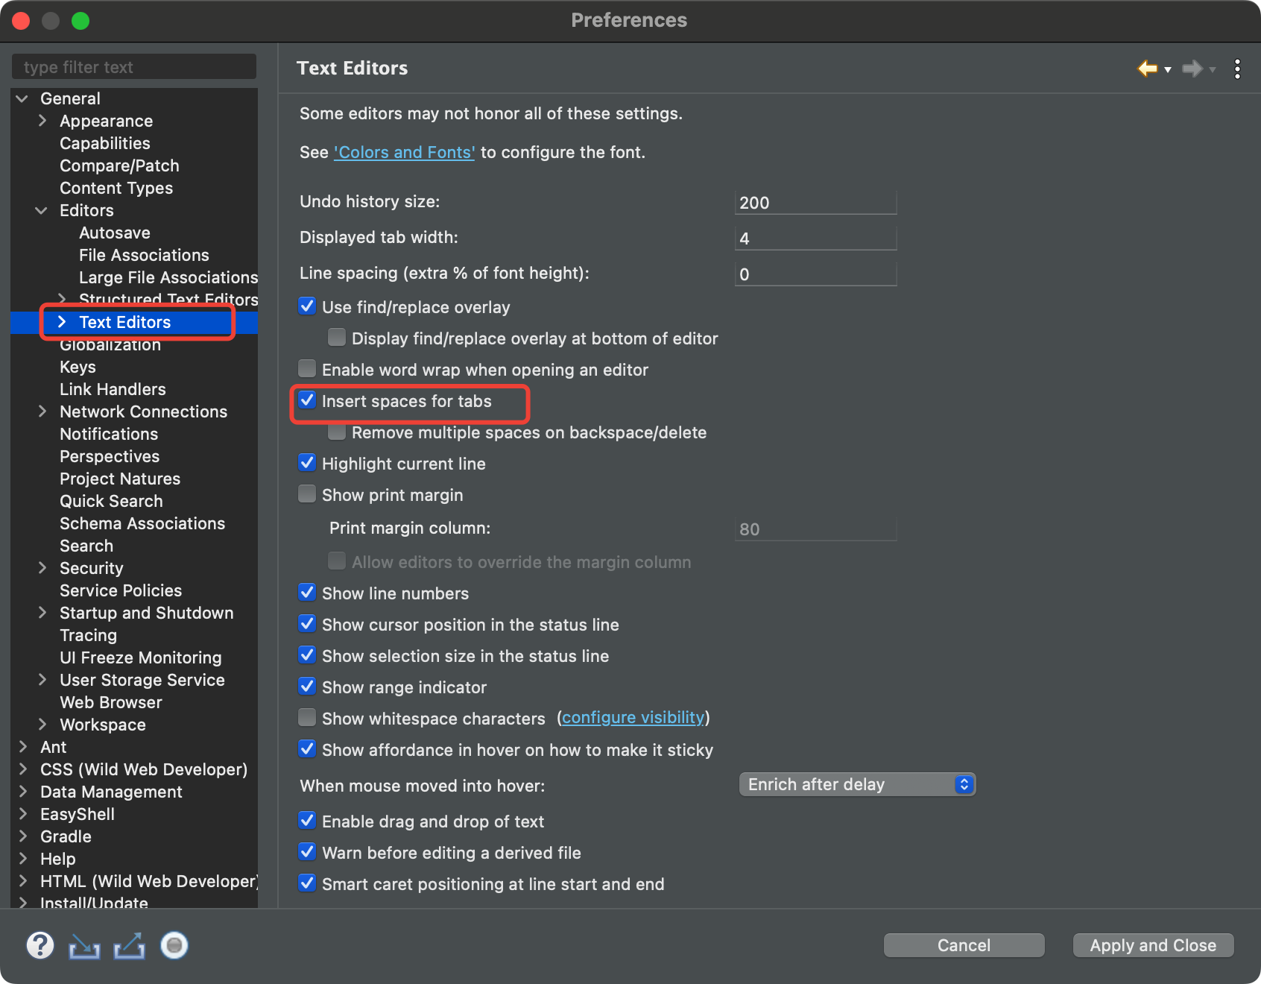Click Apply and Close button
This screenshot has height=984, width=1261.
click(x=1153, y=945)
